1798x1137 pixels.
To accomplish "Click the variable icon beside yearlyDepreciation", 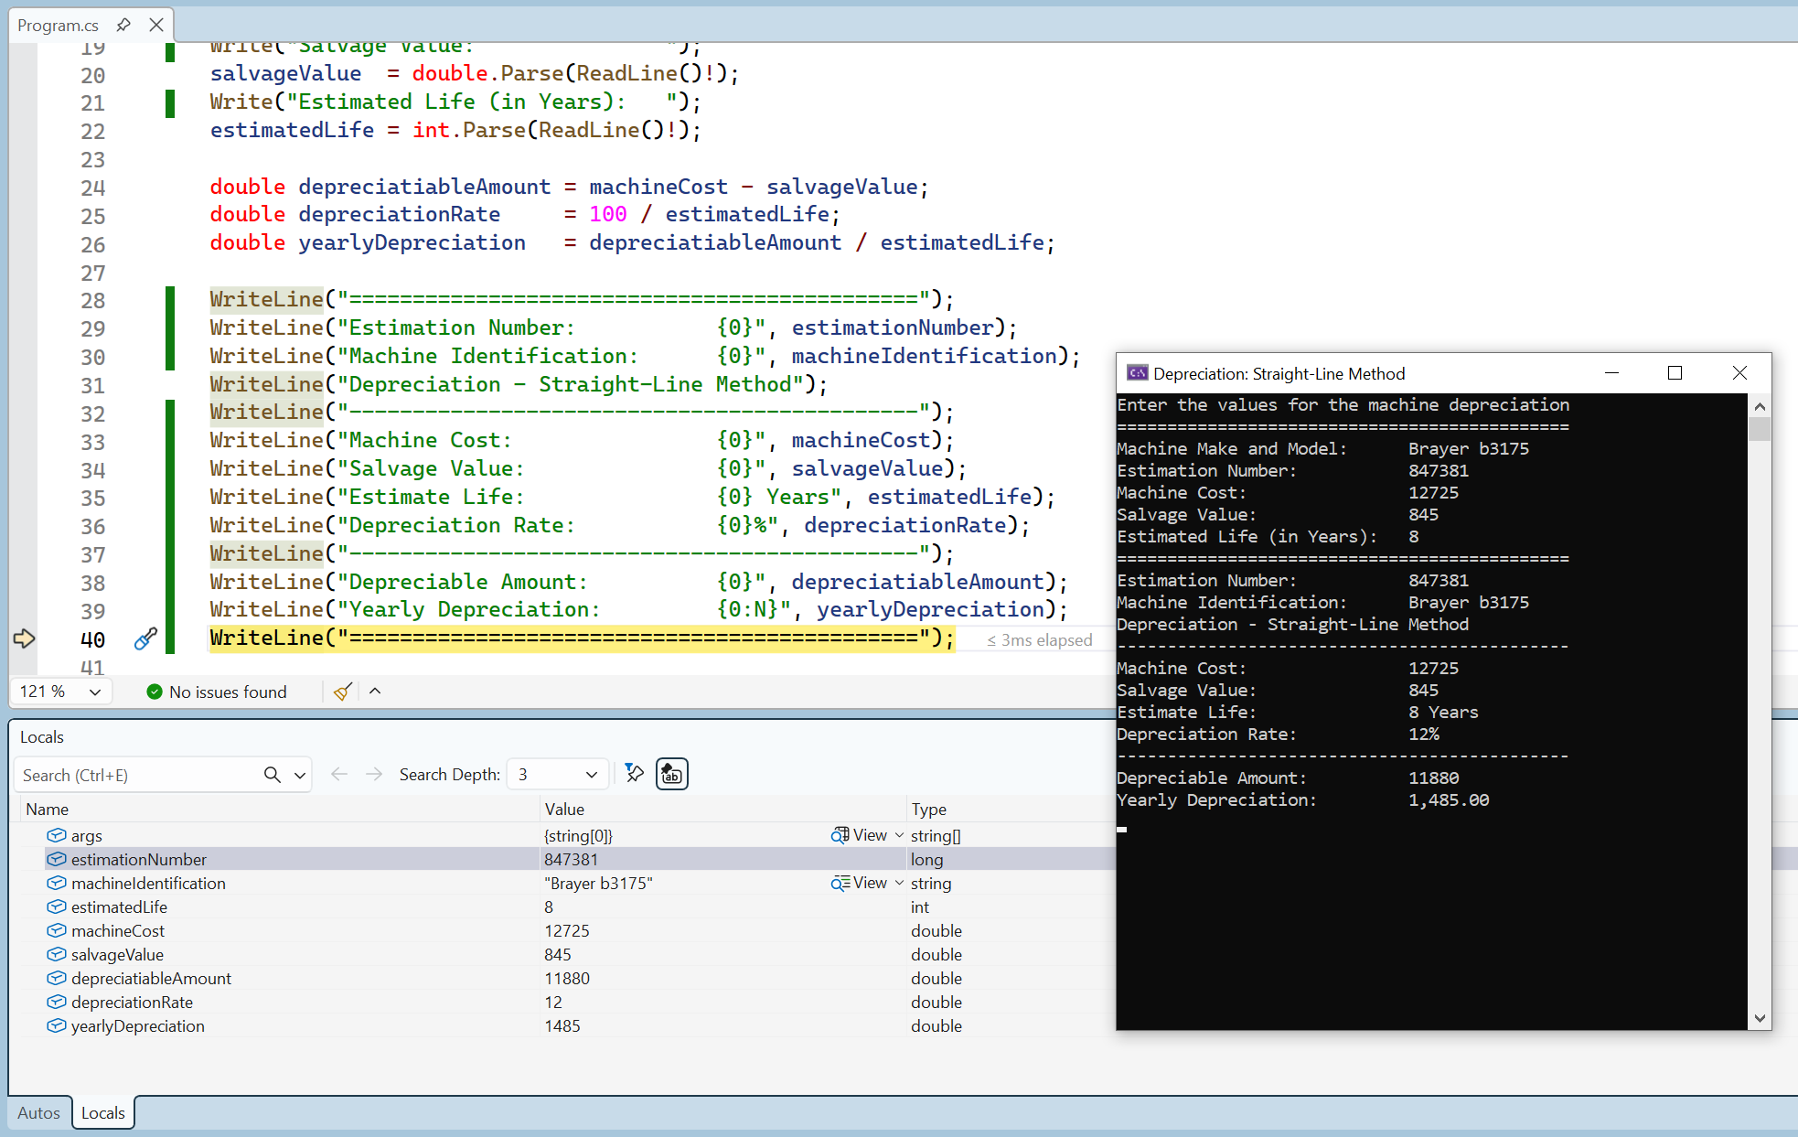I will [x=57, y=1025].
